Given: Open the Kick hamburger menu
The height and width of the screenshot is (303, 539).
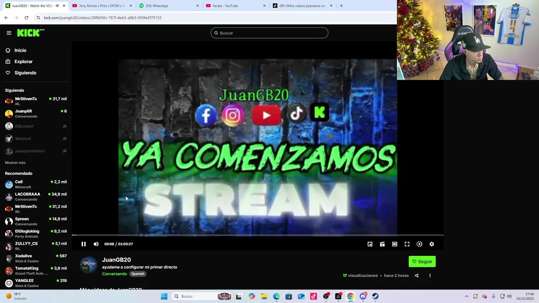Looking at the screenshot, I should (9, 33).
